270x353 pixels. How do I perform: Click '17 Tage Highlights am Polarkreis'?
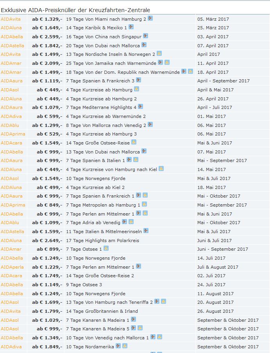pos(102,241)
